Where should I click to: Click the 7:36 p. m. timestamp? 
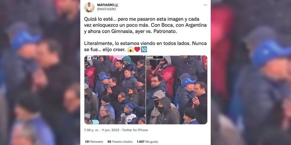92,130
